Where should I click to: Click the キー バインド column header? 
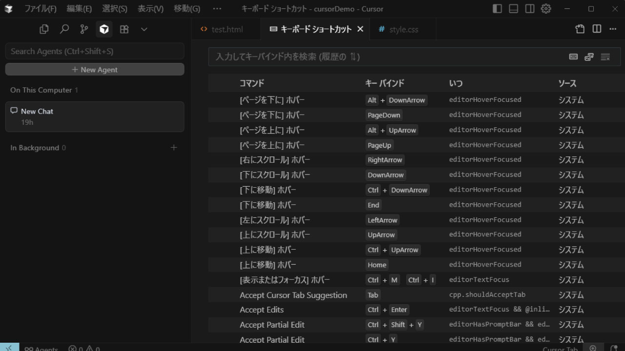[x=385, y=83]
